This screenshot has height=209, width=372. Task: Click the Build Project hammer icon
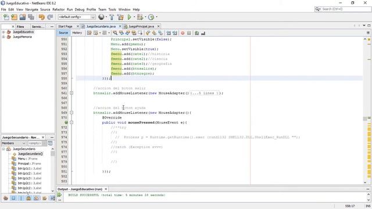point(112,17)
